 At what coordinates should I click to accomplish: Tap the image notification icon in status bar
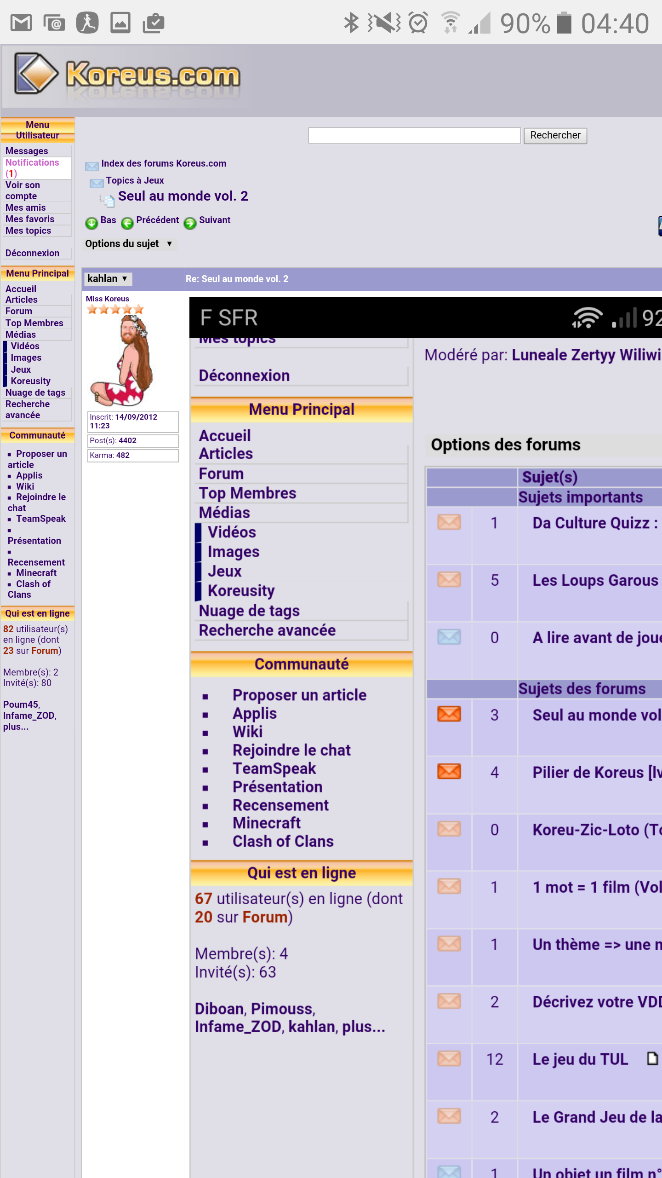(120, 23)
